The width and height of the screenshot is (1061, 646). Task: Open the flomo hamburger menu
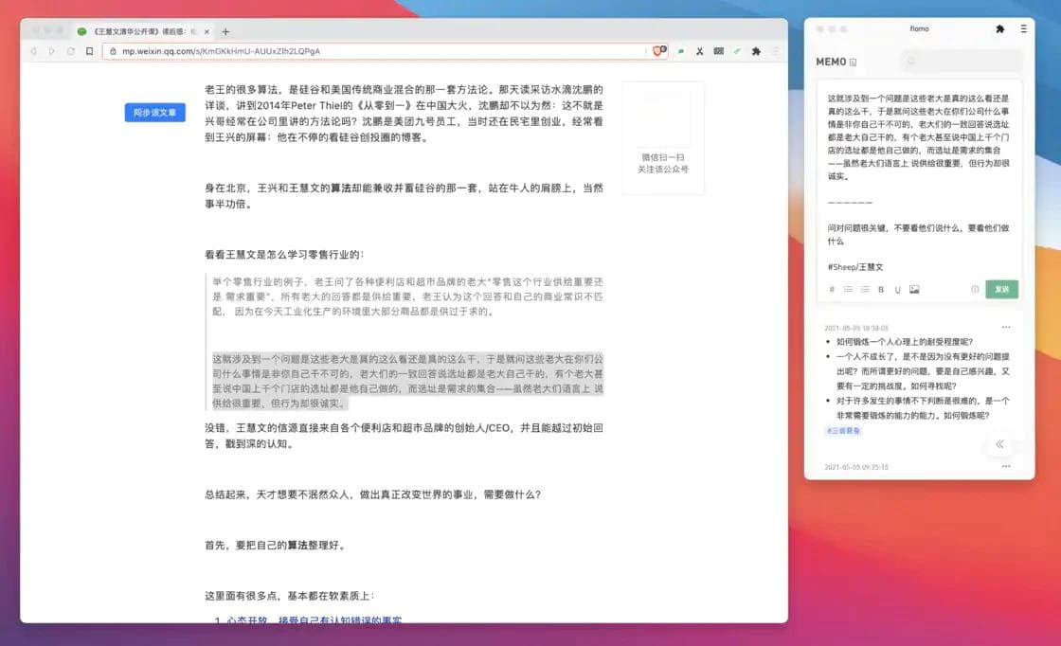(1023, 29)
